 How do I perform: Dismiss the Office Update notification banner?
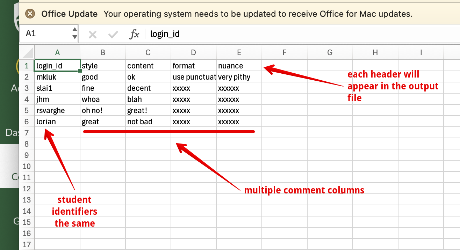[x=30, y=14]
